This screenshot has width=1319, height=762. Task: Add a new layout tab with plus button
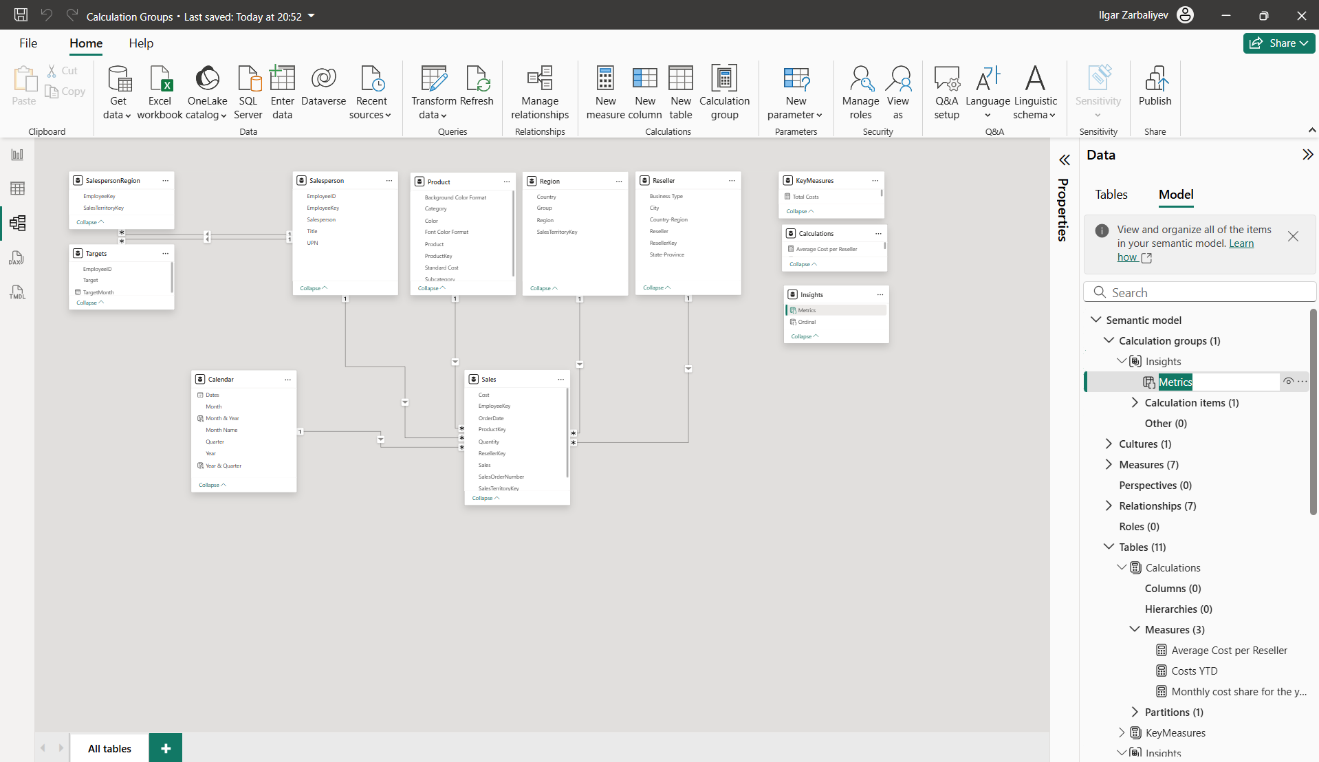(x=166, y=748)
